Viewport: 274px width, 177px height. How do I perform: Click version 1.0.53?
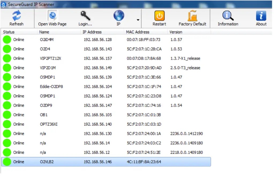pos(176,49)
